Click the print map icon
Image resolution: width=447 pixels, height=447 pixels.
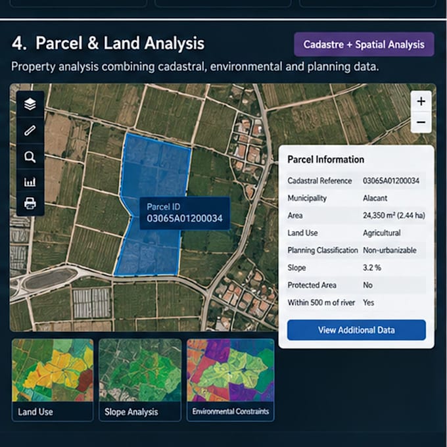tap(30, 203)
